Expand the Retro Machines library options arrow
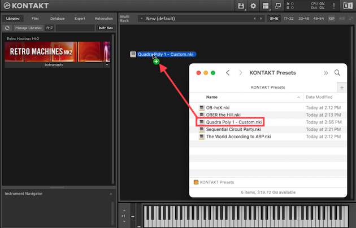356x228 pixels. coord(107,65)
